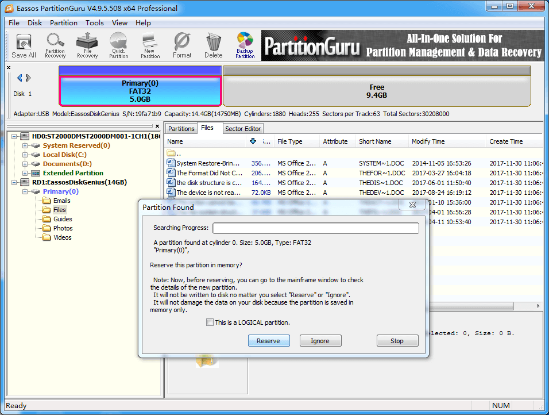Expand Local Disk(C:) tree node
The height and width of the screenshot is (415, 549).
click(25, 155)
